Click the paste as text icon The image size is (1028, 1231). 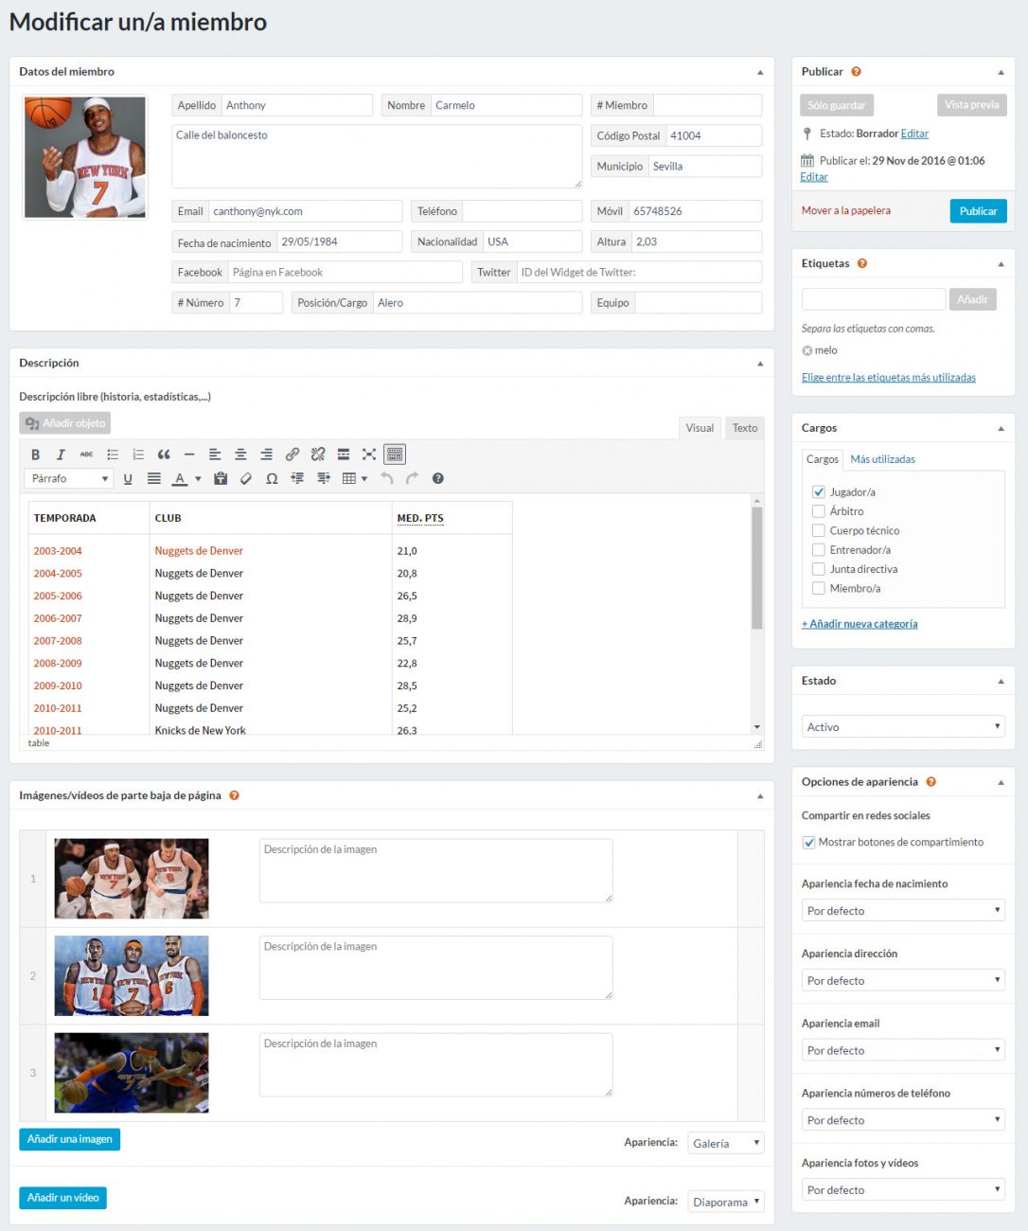[221, 478]
